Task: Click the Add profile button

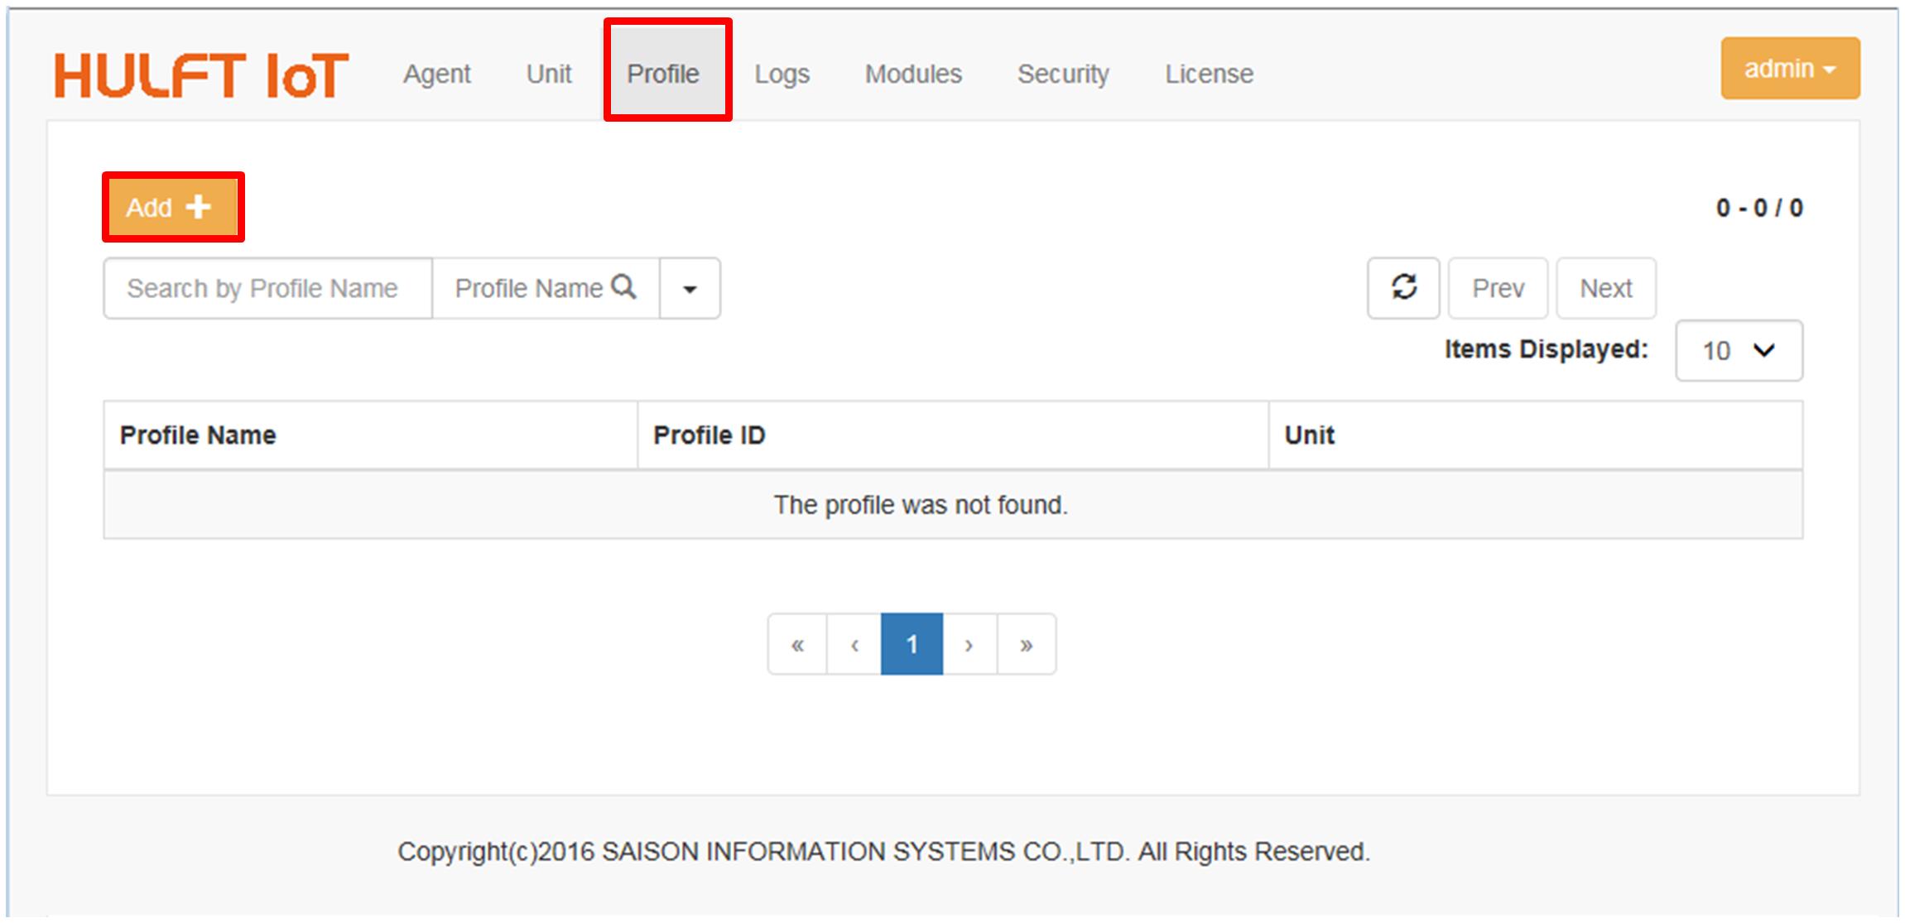Action: (172, 207)
